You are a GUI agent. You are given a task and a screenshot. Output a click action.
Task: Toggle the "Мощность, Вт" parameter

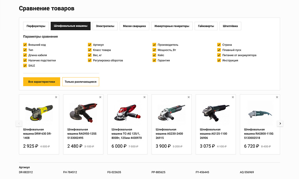tap(154, 50)
